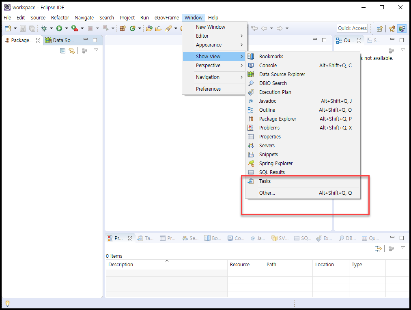Viewport: 411px width, 310px height.
Task: Open Package Explorer view menu triangle
Action: tap(96, 50)
